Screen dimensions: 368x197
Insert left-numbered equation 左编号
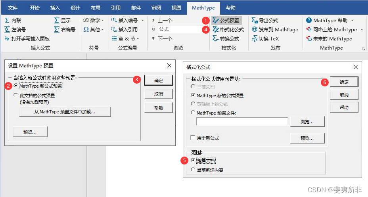(15, 30)
